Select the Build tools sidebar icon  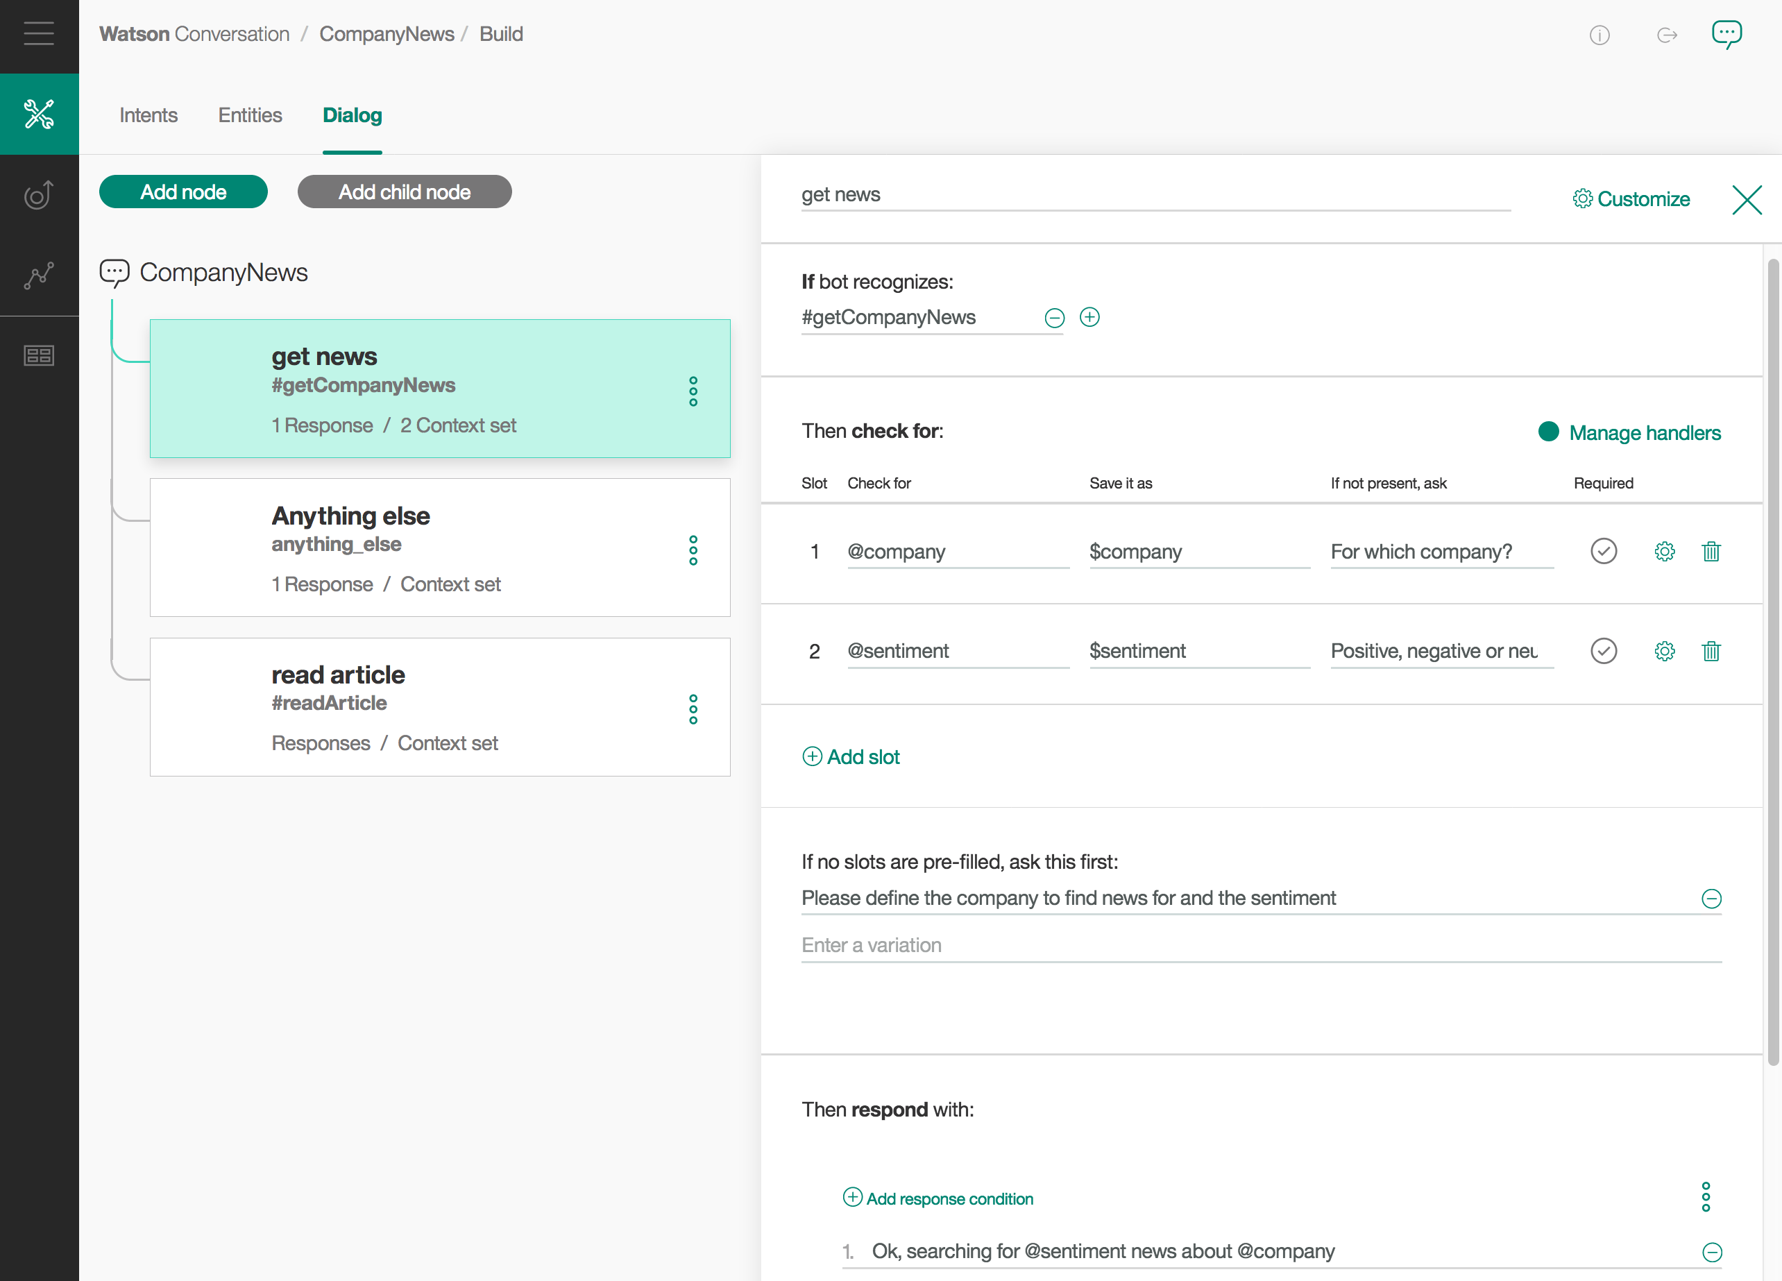[40, 114]
